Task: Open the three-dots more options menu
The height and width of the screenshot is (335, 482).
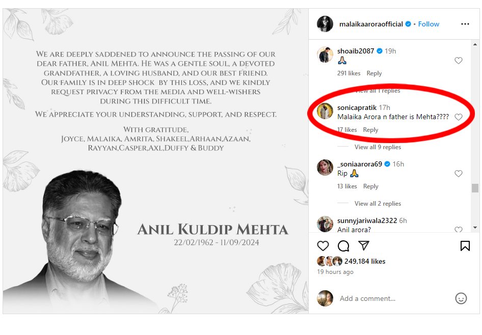Action: (465, 24)
